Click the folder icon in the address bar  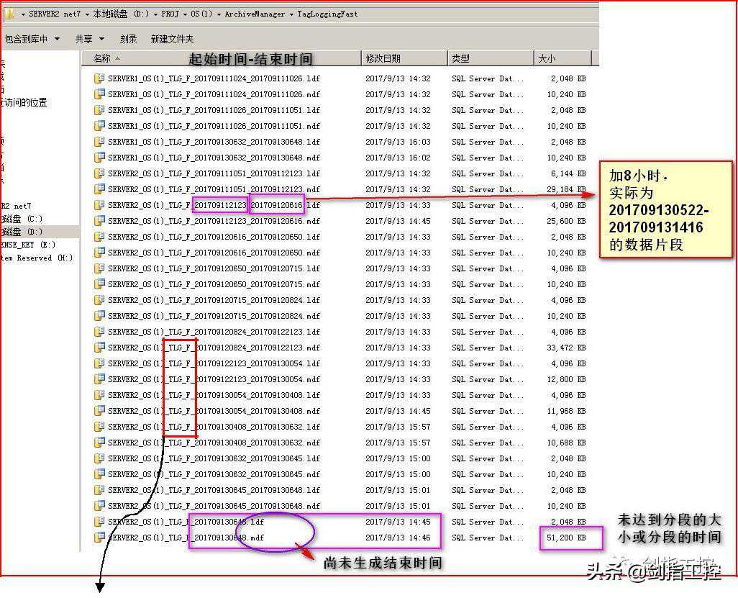pos(11,14)
